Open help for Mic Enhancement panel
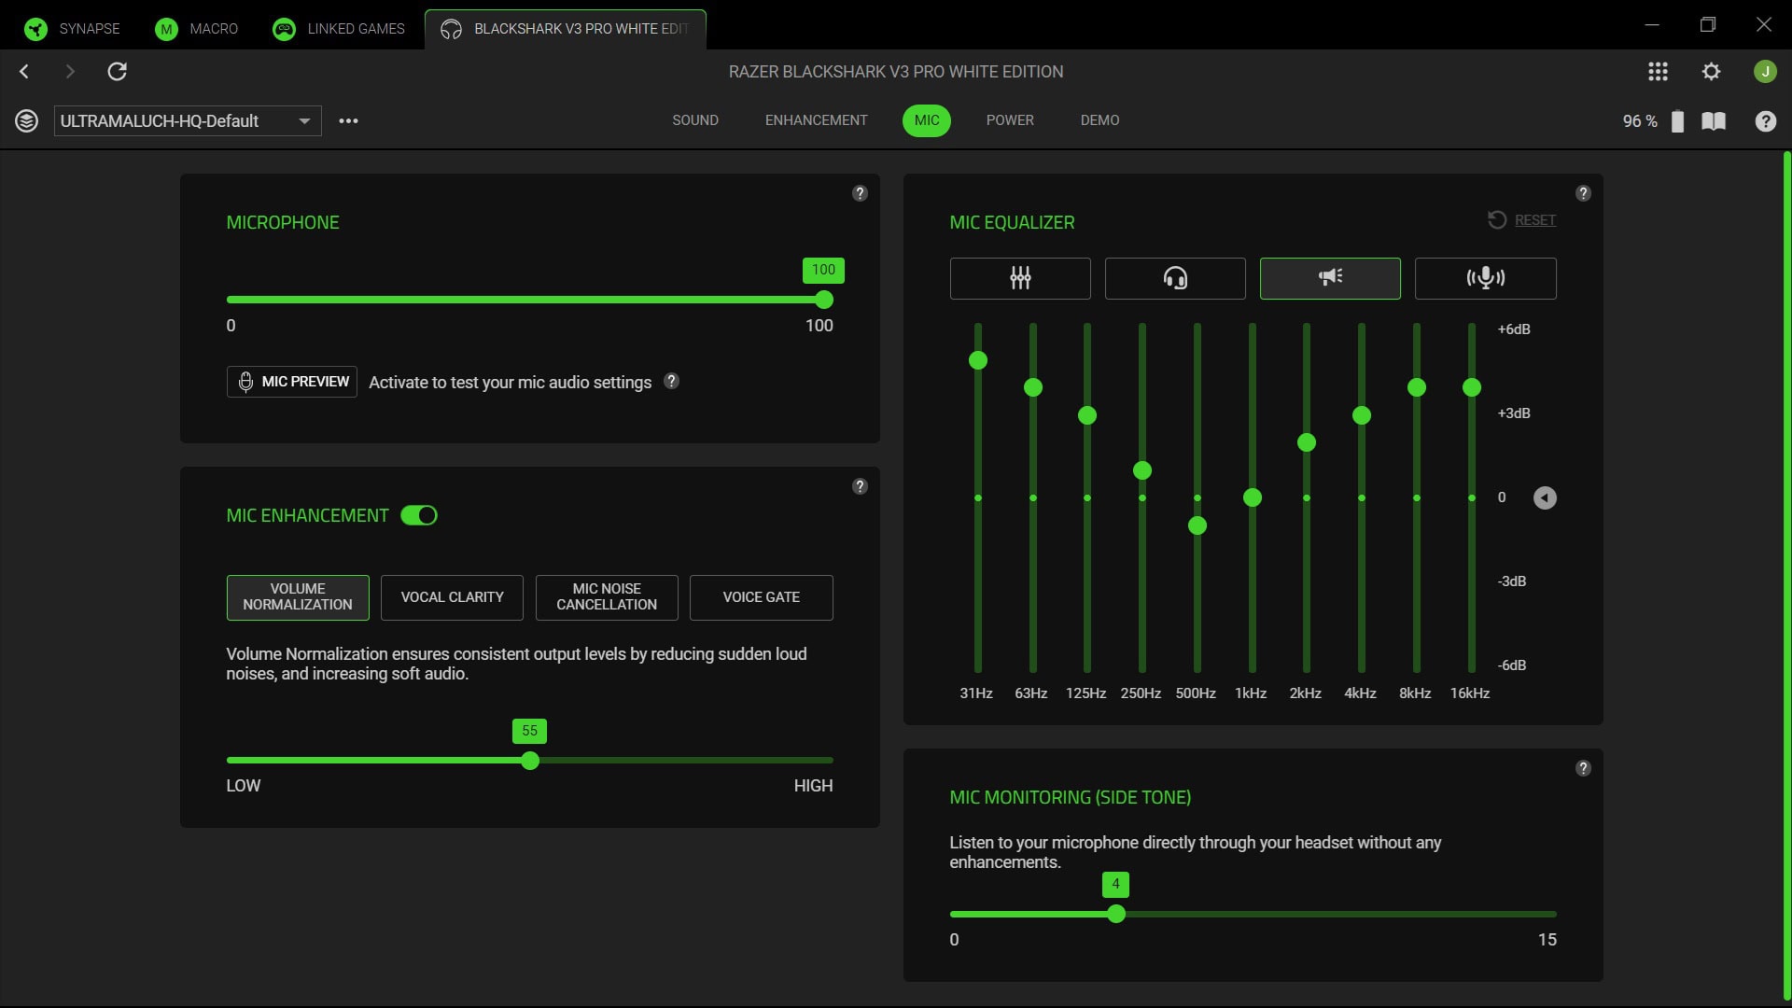The height and width of the screenshot is (1008, 1792). click(860, 486)
